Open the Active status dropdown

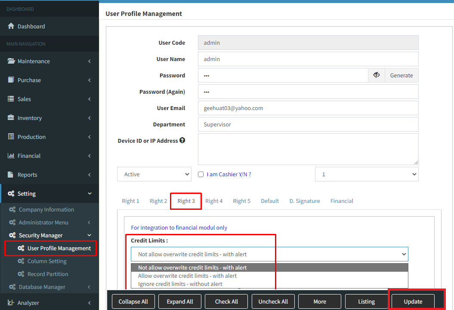pyautogui.click(x=154, y=174)
